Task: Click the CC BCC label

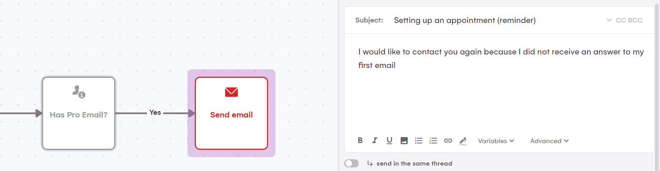Action: click(629, 20)
